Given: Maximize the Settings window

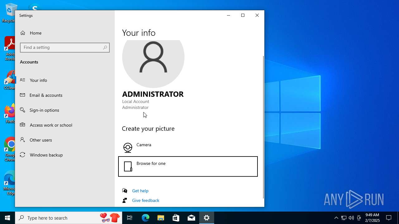Looking at the screenshot, I should [x=243, y=15].
